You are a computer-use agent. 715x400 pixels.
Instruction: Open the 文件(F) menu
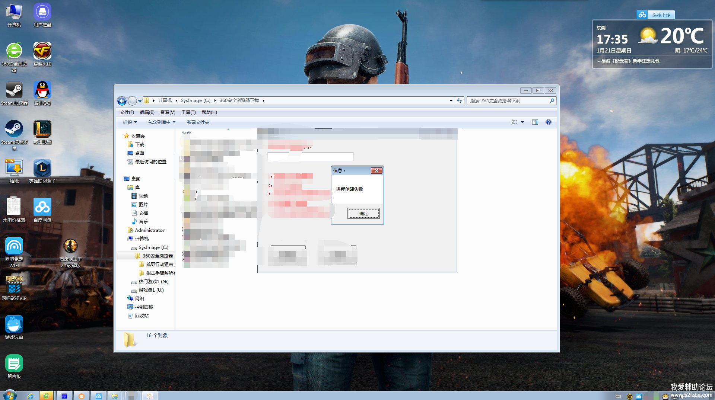pos(127,112)
